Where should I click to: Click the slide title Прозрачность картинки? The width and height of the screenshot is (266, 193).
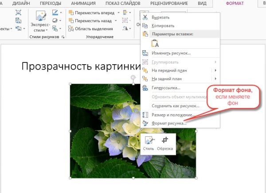[81, 66]
